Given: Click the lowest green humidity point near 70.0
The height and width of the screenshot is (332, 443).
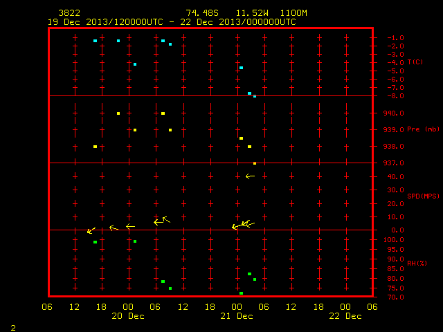Looking at the screenshot, I should click(x=241, y=293).
